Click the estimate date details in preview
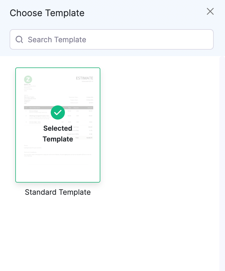 click(81, 100)
